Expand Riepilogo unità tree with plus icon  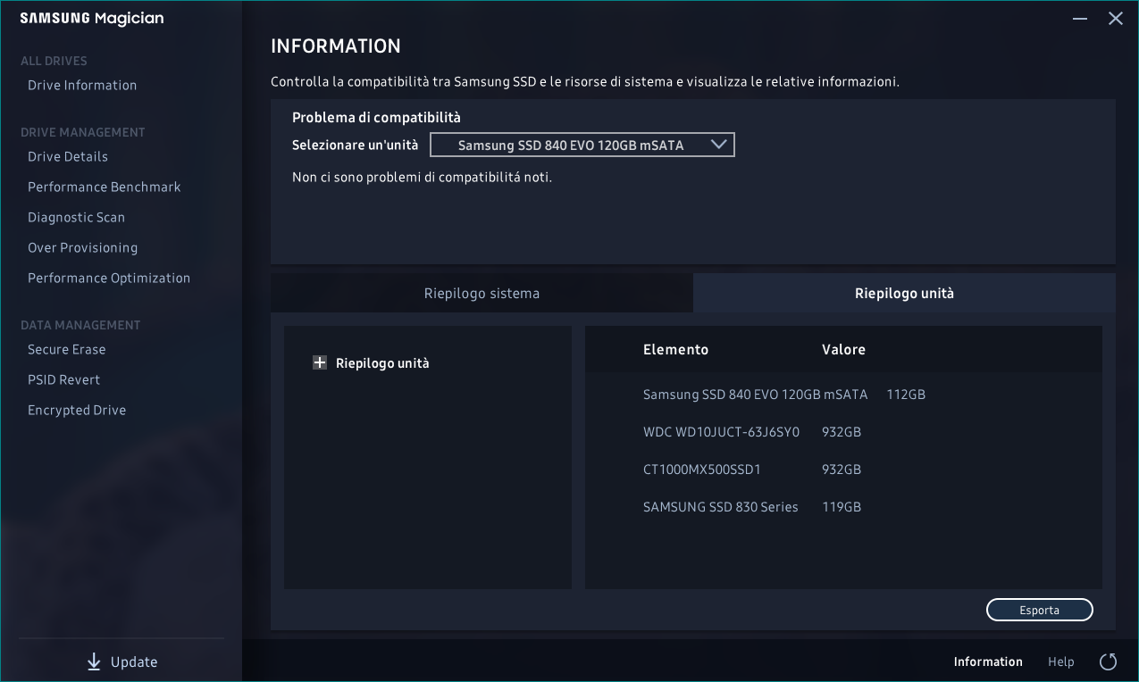click(x=320, y=362)
